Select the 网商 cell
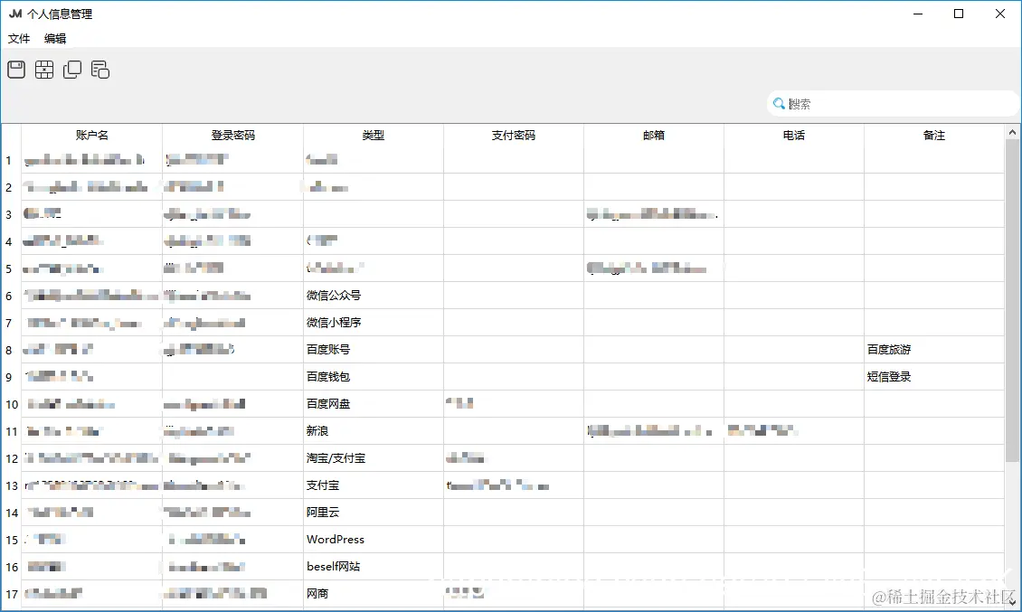The image size is (1022, 612). click(374, 594)
